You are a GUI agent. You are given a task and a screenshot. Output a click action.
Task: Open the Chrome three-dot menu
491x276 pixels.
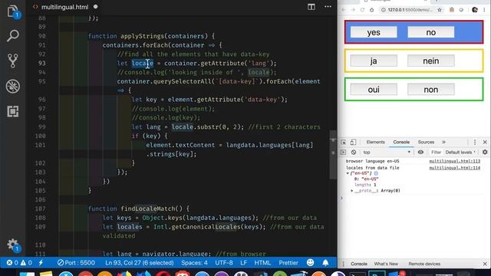point(484,10)
